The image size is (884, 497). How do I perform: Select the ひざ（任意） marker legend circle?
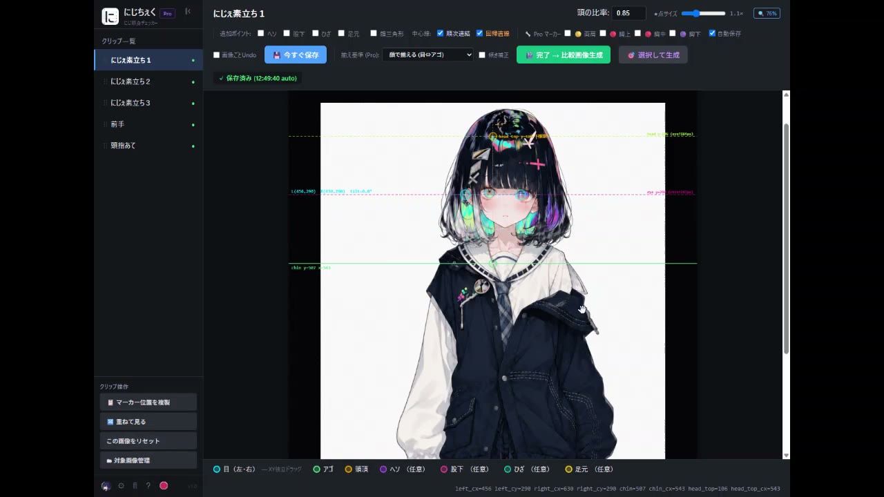(508, 469)
